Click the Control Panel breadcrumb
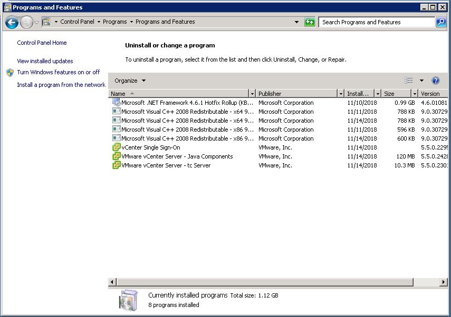Image resolution: width=451 pixels, height=317 pixels. [77, 22]
